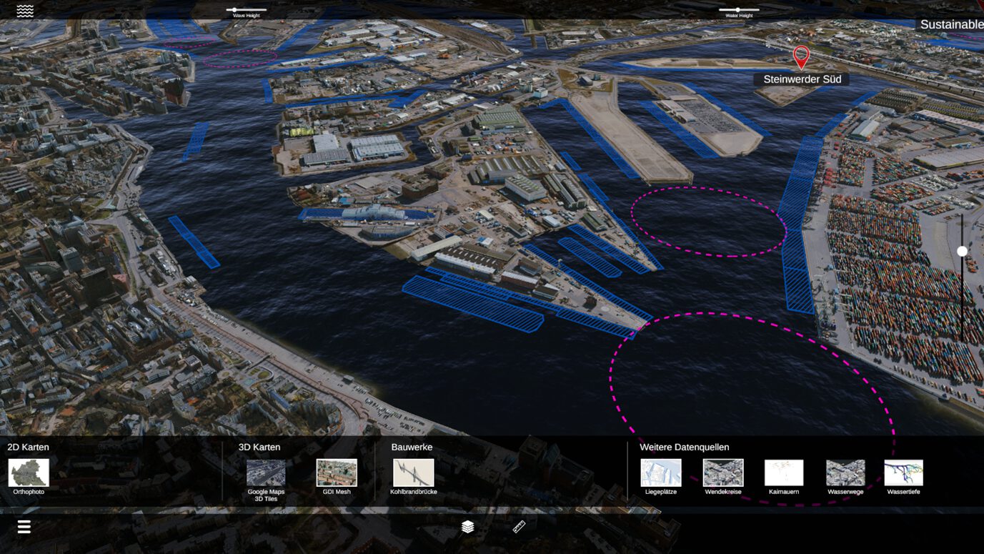Select the ruler measurement tool
This screenshot has width=984, height=554.
(x=520, y=527)
